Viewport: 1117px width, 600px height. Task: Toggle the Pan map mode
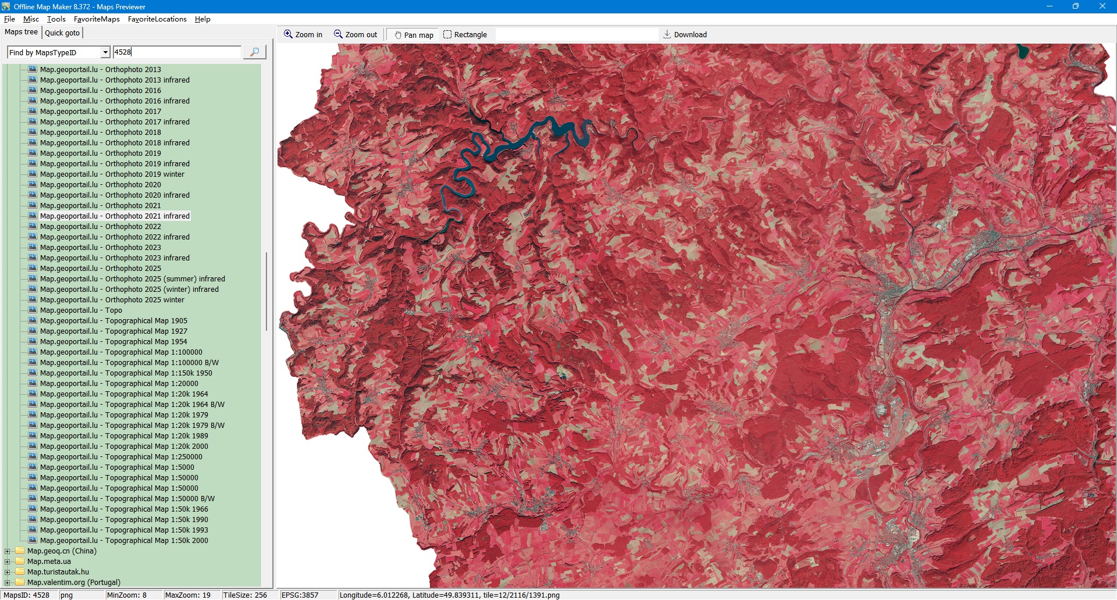pyautogui.click(x=414, y=35)
